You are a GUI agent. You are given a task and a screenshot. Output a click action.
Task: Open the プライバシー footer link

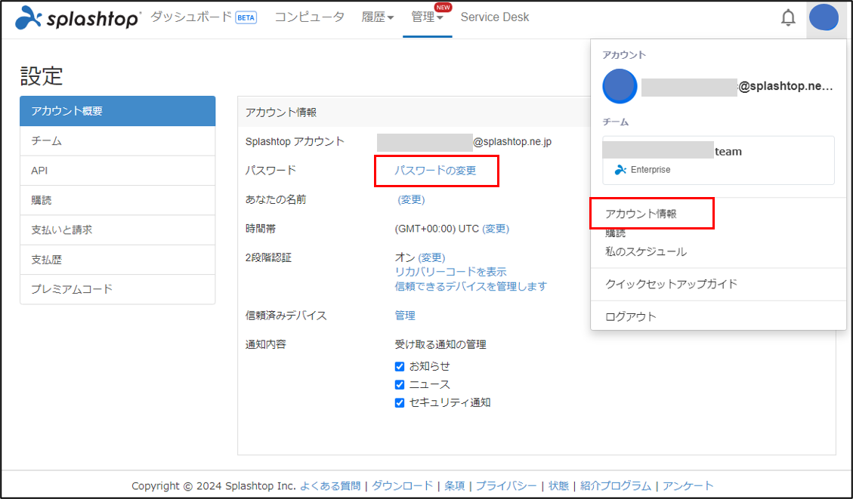[506, 486]
